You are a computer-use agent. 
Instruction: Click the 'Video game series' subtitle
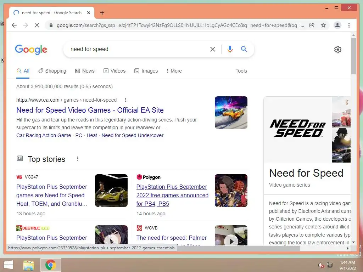coord(289,185)
